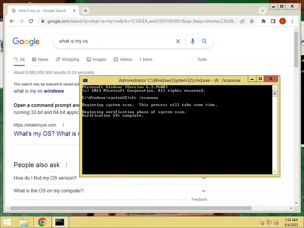
Task: Start a voice search with microphone
Action: [192, 41]
